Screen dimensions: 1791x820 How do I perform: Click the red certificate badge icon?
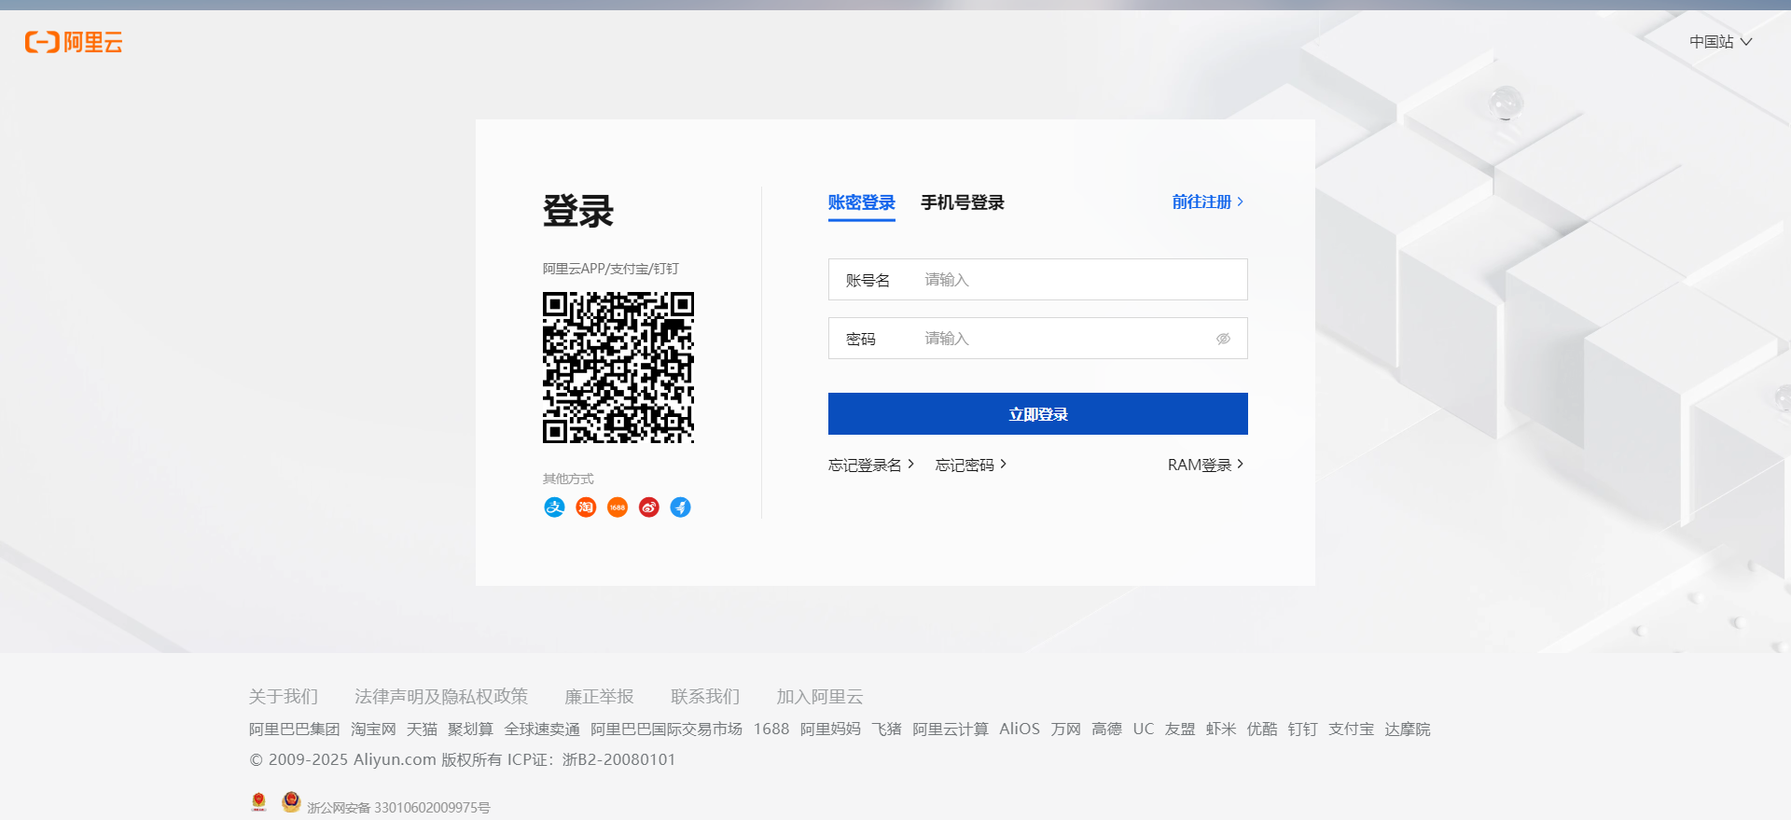pos(259,802)
